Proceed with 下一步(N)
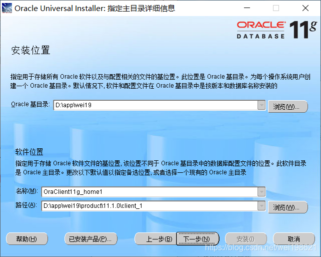Screen dimensions: 321x257 (197, 239)
